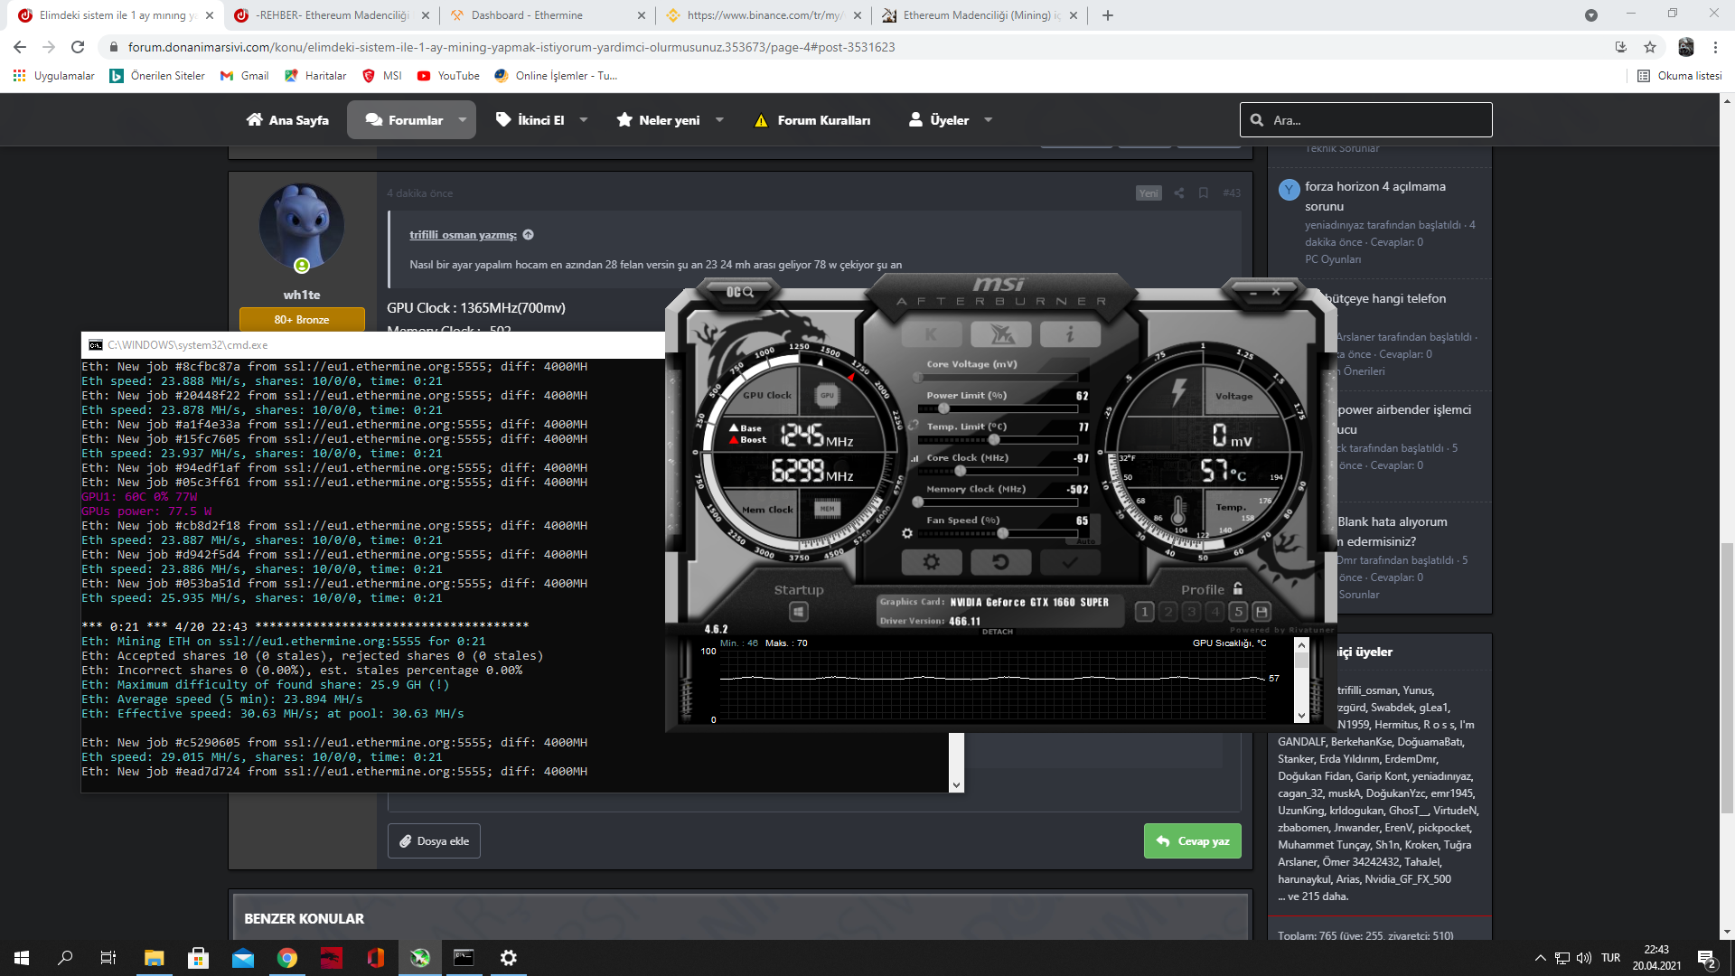The height and width of the screenshot is (976, 1735).
Task: Open Command Prompt taskbar icon
Action: click(464, 958)
